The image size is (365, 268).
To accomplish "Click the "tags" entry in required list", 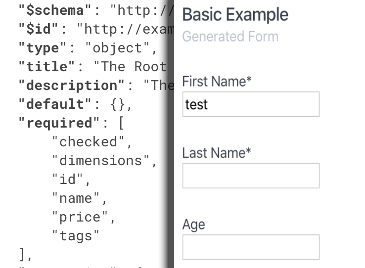I will (x=76, y=236).
